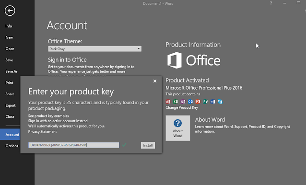
Task: Minimize the Word window
Action: tap(285, 3)
